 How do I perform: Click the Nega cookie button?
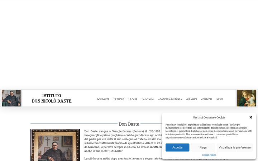click(203, 147)
